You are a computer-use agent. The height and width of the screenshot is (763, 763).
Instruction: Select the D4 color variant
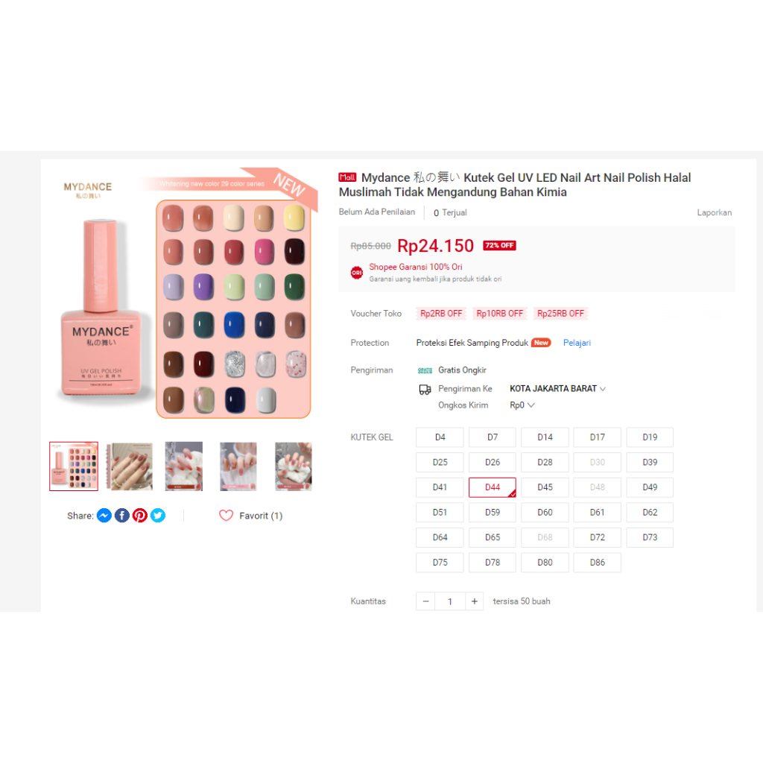[440, 437]
